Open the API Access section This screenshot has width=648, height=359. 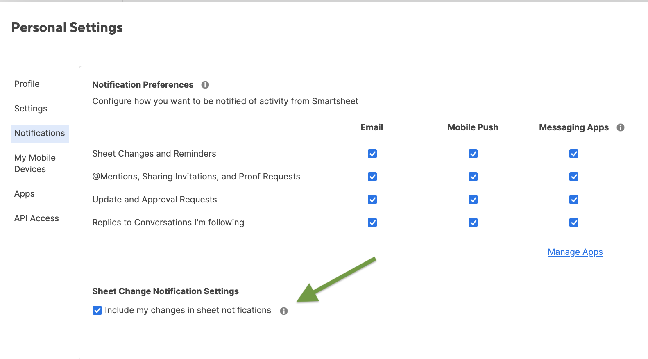coord(36,218)
